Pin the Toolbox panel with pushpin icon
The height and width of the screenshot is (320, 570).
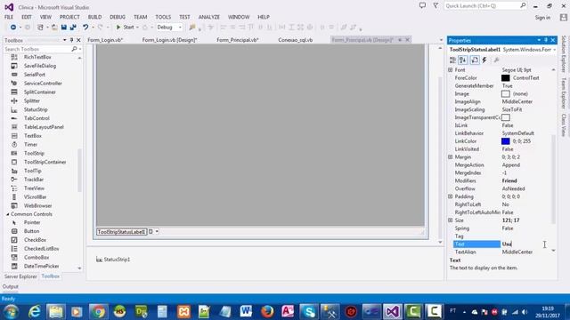71,40
